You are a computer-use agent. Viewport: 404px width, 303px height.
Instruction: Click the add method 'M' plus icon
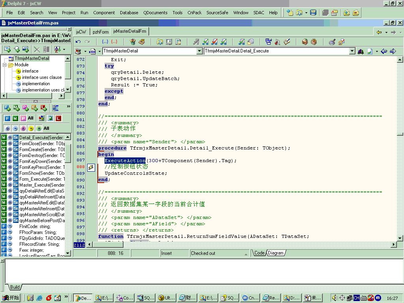point(17,108)
